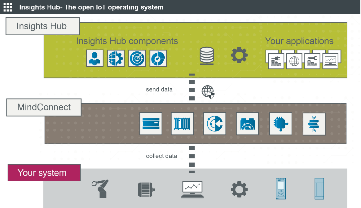Image resolution: width=361 pixels, height=208 pixels.
Task: Select the MindConnect box device icon
Action: 151,124
